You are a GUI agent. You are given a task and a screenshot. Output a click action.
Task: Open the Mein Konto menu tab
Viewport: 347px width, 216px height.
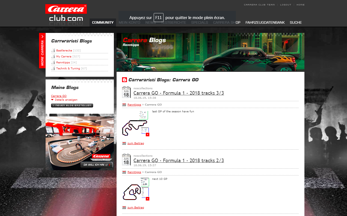click(129, 23)
